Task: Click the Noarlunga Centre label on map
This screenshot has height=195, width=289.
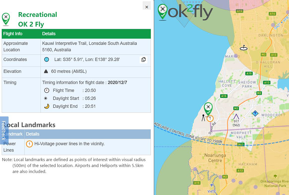Action: [x=215, y=158]
